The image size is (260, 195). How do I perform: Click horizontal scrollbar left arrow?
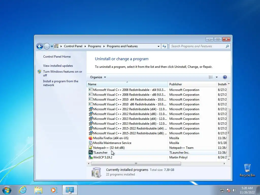[x=89, y=164]
